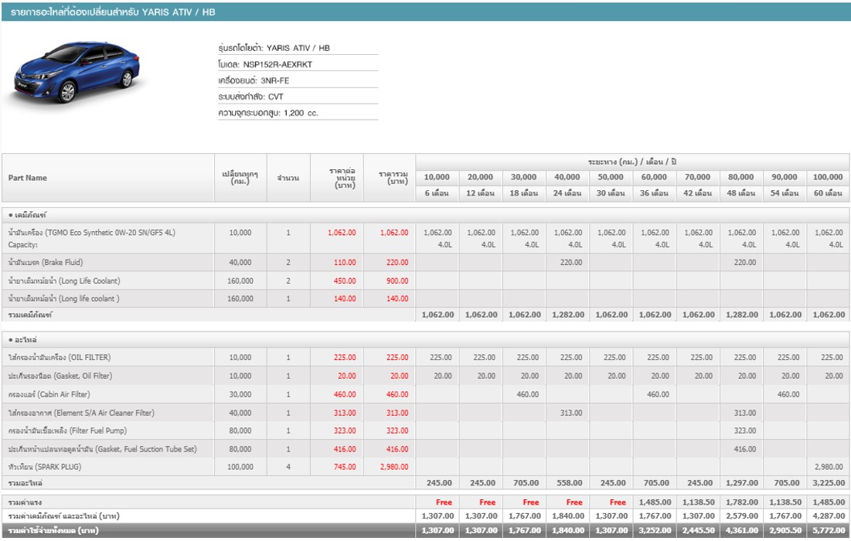Click the 'รวมค่าเคมีภัณฑ์ และอะไหล่ (บาท)' row label
Image resolution: width=851 pixels, height=541 pixels.
64,516
